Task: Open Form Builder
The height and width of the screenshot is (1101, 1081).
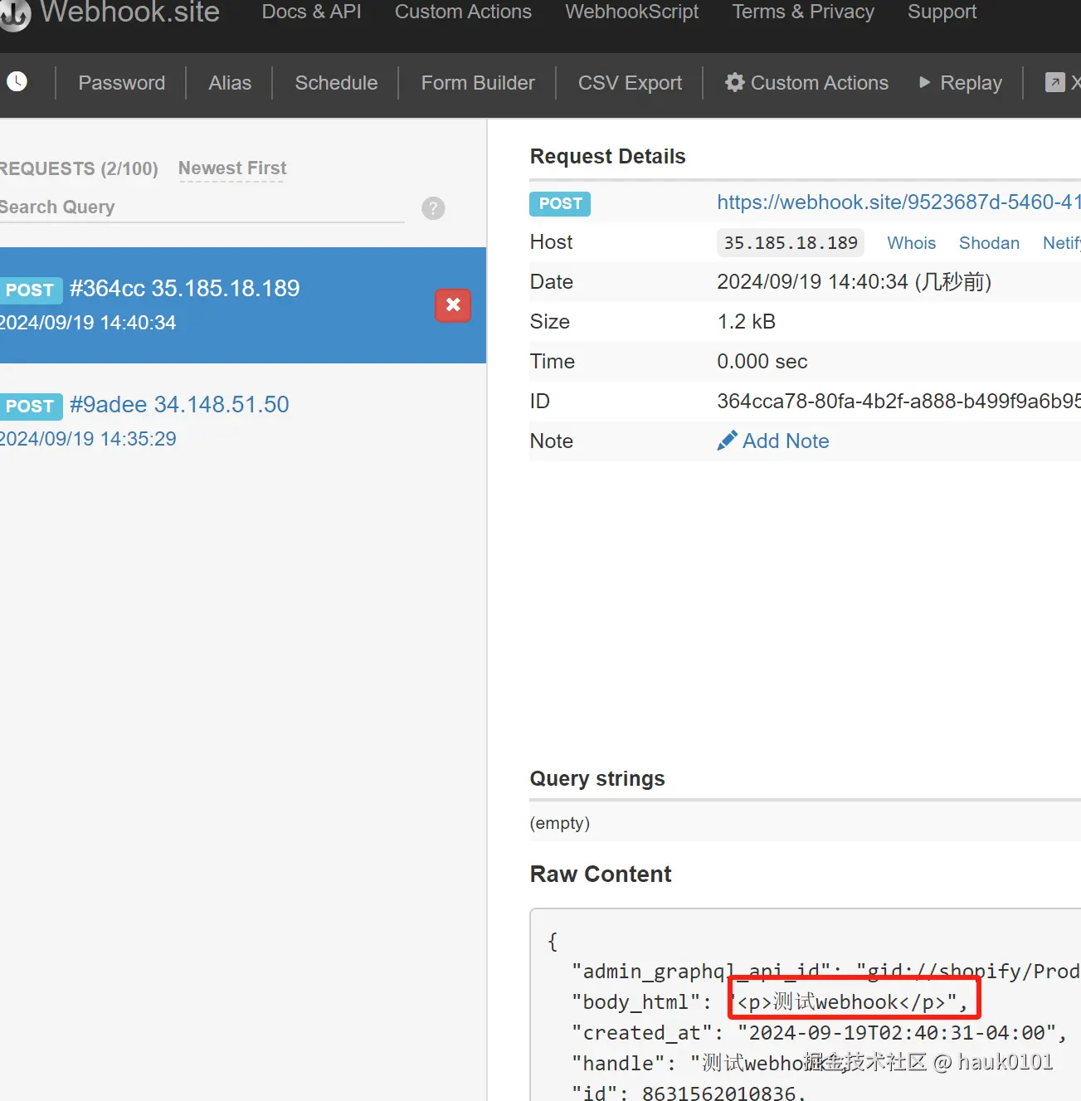Action: [x=478, y=83]
